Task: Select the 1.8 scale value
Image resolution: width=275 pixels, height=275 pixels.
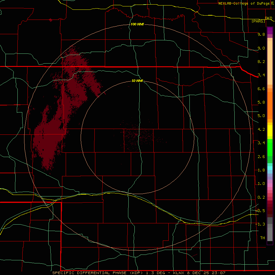Action: (261, 170)
